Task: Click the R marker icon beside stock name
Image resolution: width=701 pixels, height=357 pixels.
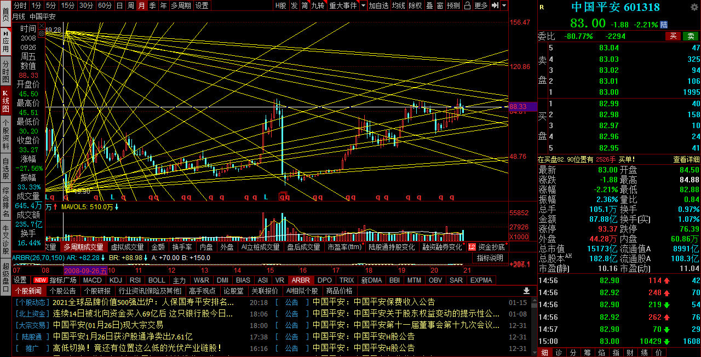Action: click(542, 7)
